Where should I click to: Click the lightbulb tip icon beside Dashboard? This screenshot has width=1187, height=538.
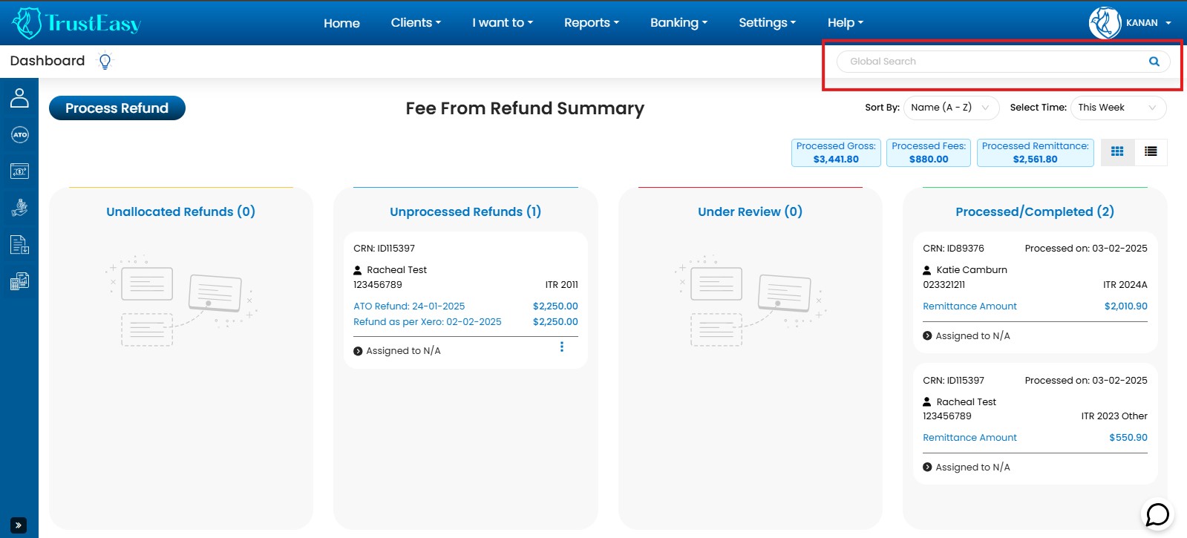point(105,62)
